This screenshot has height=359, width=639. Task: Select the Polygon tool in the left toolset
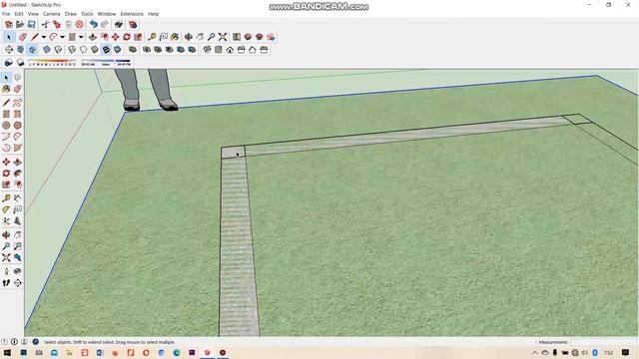tap(18, 126)
